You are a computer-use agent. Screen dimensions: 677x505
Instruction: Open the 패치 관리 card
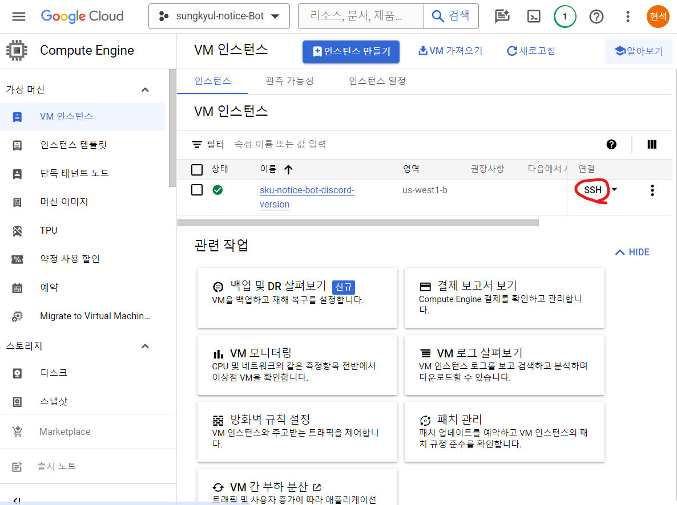click(x=504, y=431)
